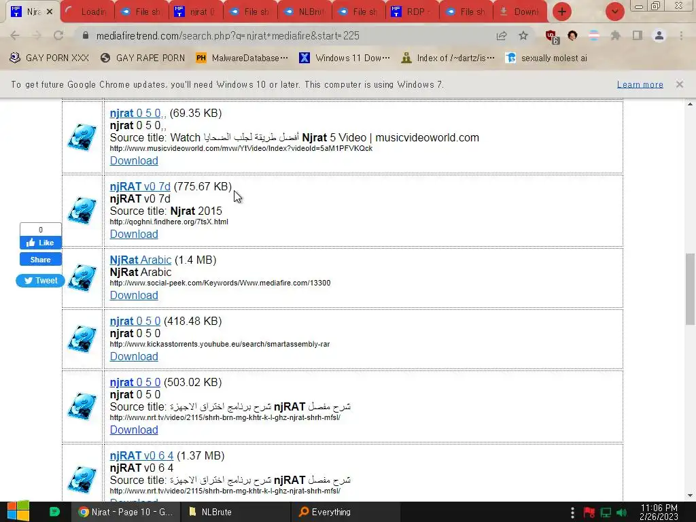Click disk icon beside 69.35 KB njrat
Viewport: 696px width, 522px height.
click(x=82, y=137)
